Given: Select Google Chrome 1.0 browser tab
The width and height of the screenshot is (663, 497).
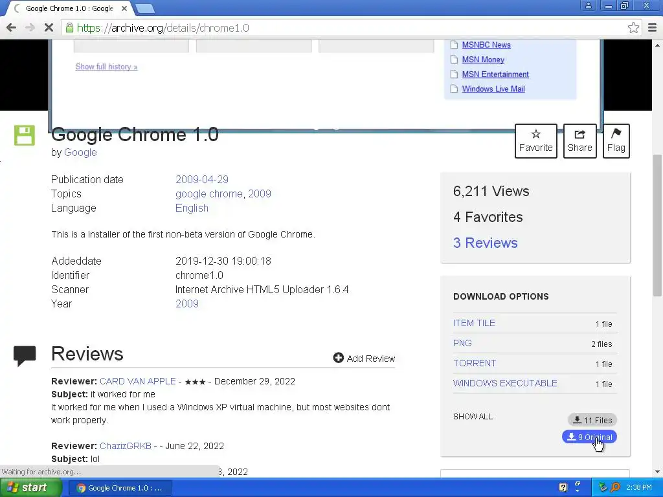Looking at the screenshot, I should [69, 8].
